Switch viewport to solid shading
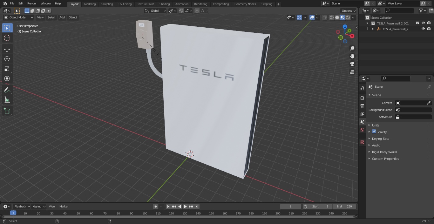This screenshot has height=224, width=434. (x=337, y=17)
